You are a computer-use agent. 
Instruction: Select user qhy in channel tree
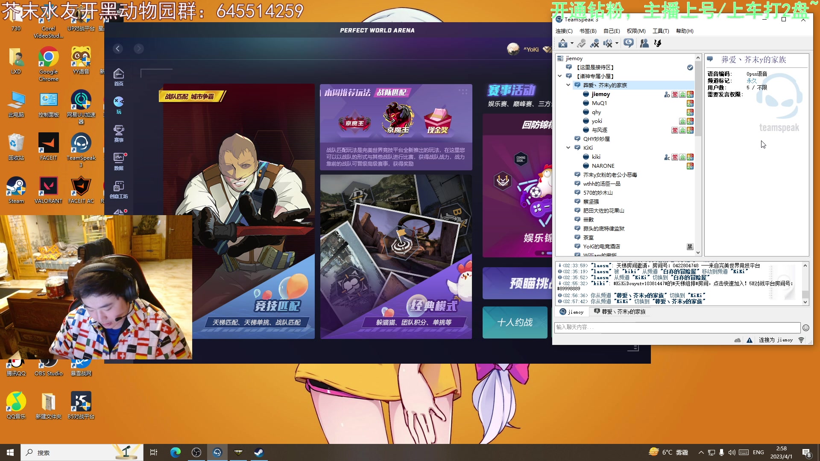pos(596,112)
